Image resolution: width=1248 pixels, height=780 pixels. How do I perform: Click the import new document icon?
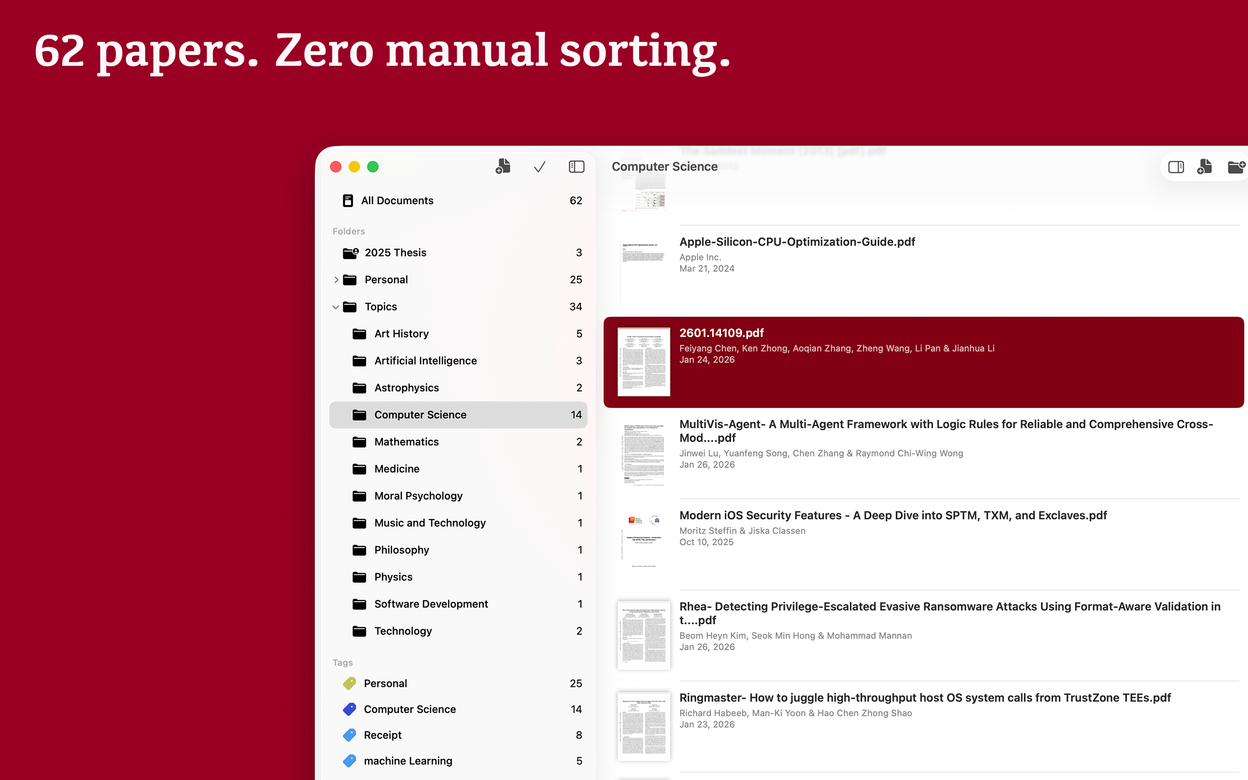[x=503, y=167]
